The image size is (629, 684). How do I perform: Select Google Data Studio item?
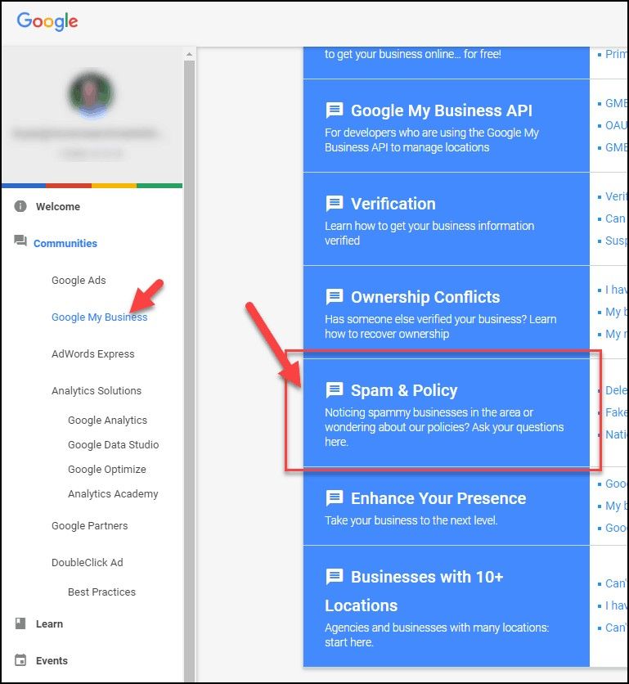(113, 444)
